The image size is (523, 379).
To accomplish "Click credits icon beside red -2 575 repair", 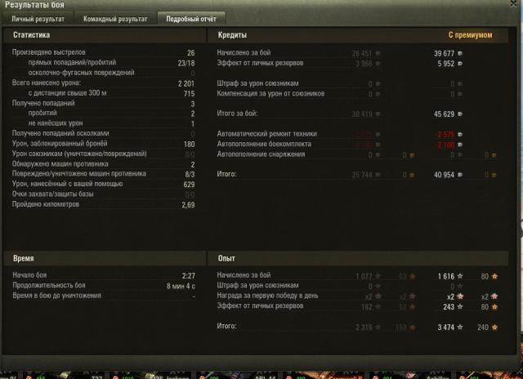I will pos(460,135).
